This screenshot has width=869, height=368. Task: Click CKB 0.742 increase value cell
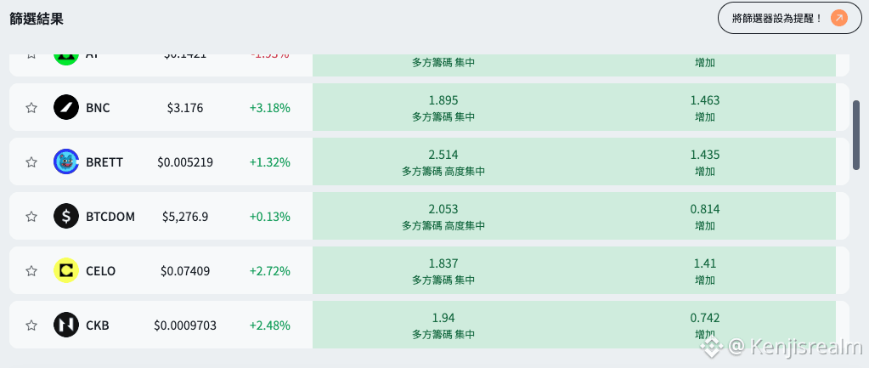pos(705,325)
